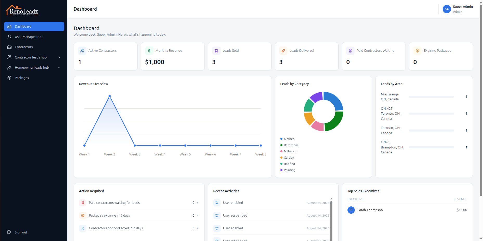Click the Leads Delivered rocket icon
Image resolution: width=483 pixels, height=241 pixels.
pos(283,51)
